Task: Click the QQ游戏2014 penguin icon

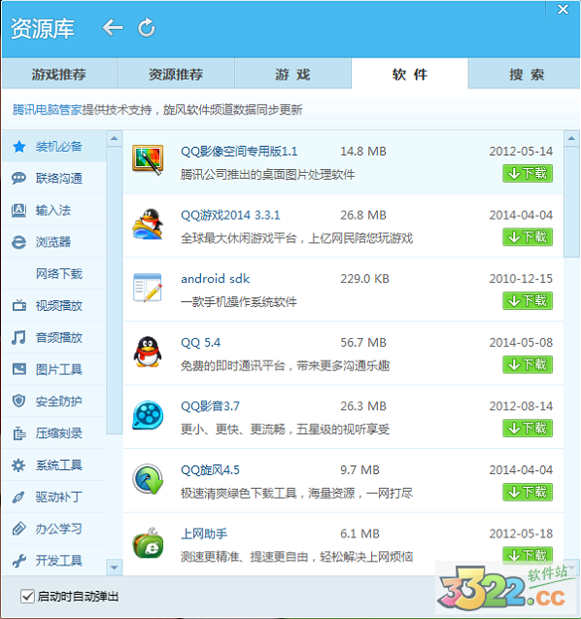Action: click(x=148, y=224)
